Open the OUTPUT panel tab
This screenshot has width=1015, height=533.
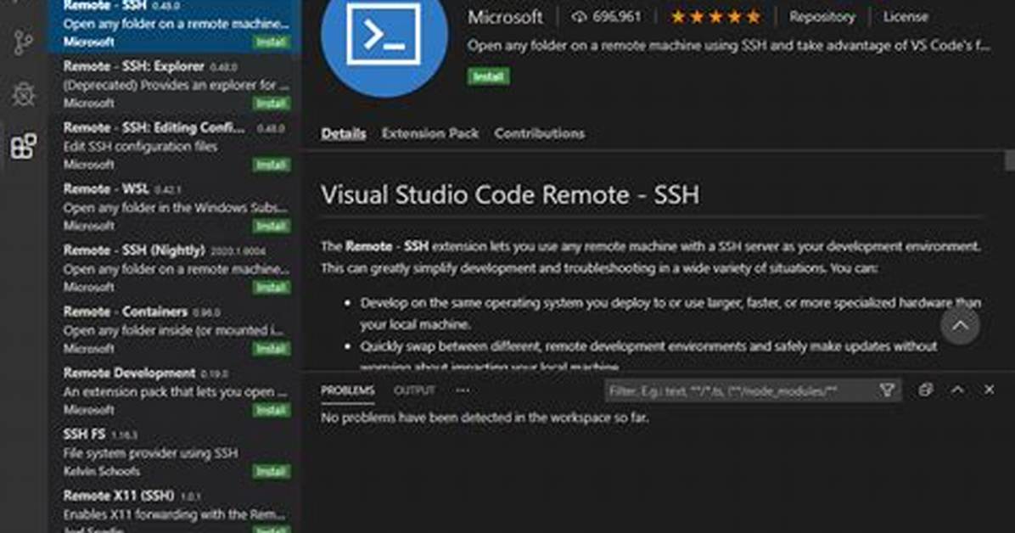point(414,390)
